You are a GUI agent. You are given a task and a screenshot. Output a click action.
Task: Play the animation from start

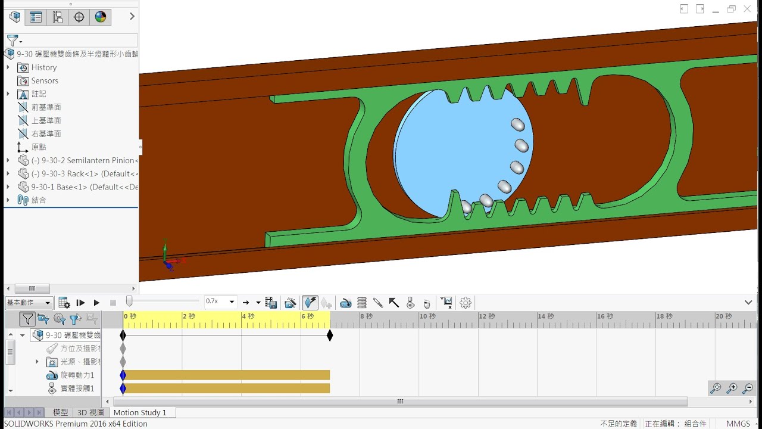80,303
